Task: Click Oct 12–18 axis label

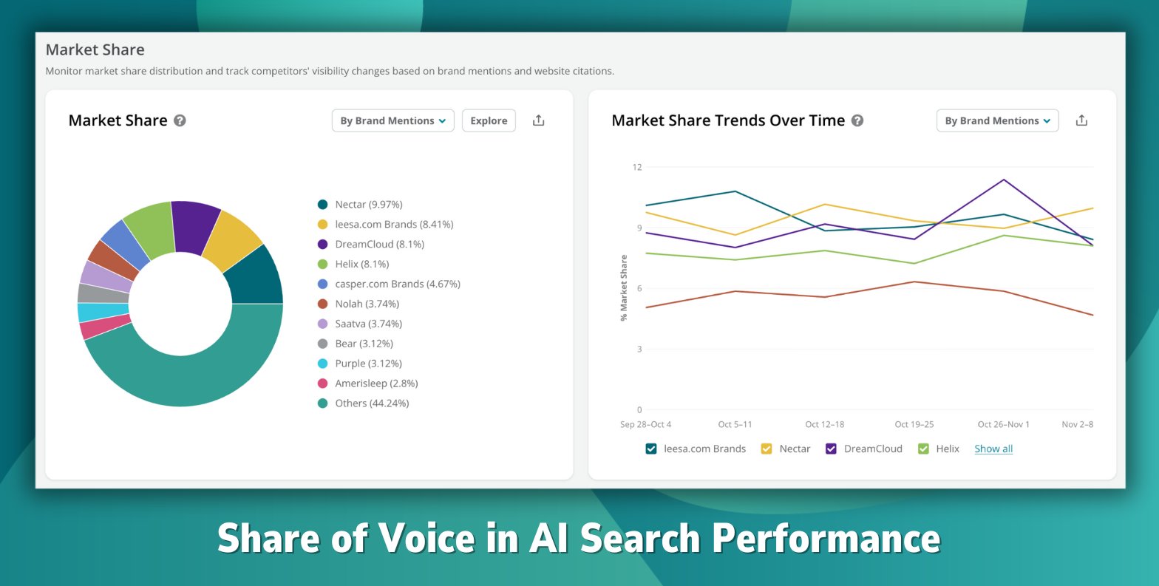Action: [x=825, y=424]
